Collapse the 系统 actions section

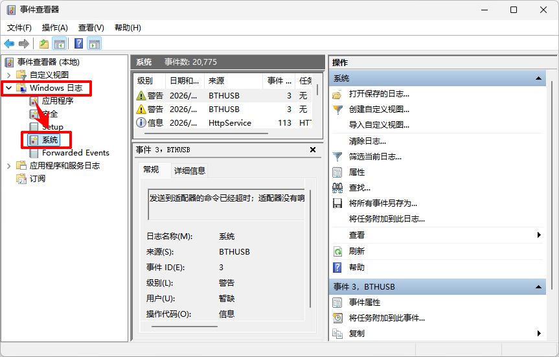pos(538,78)
